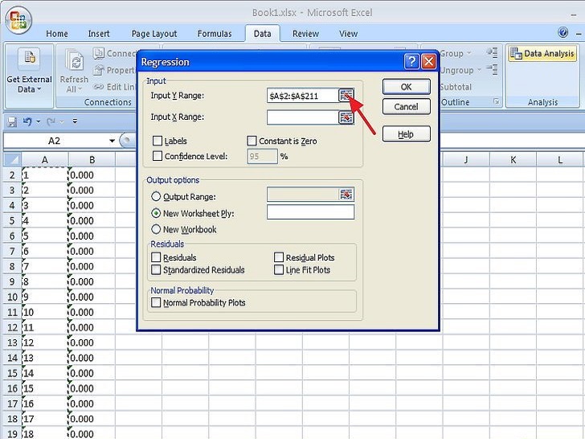Image resolution: width=585 pixels, height=439 pixels.
Task: Select the Data ribbon tab
Action: coord(262,34)
